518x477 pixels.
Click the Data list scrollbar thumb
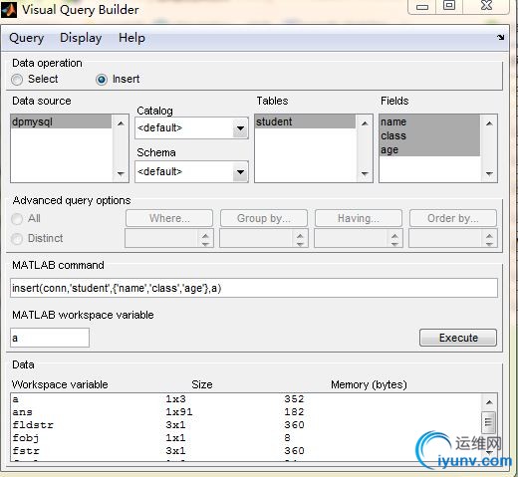pos(489,422)
